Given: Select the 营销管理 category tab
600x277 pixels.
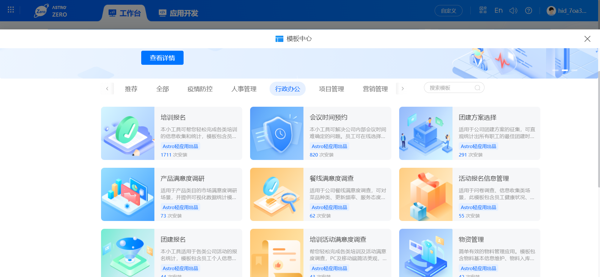Looking at the screenshot, I should pos(375,89).
